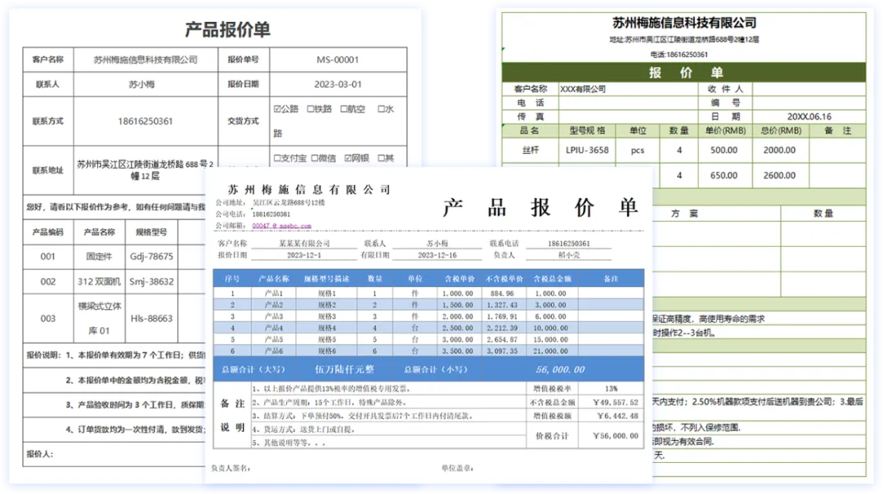Click the date 2023-03-01 in left quotation
The height and width of the screenshot is (494, 883).
(x=338, y=84)
